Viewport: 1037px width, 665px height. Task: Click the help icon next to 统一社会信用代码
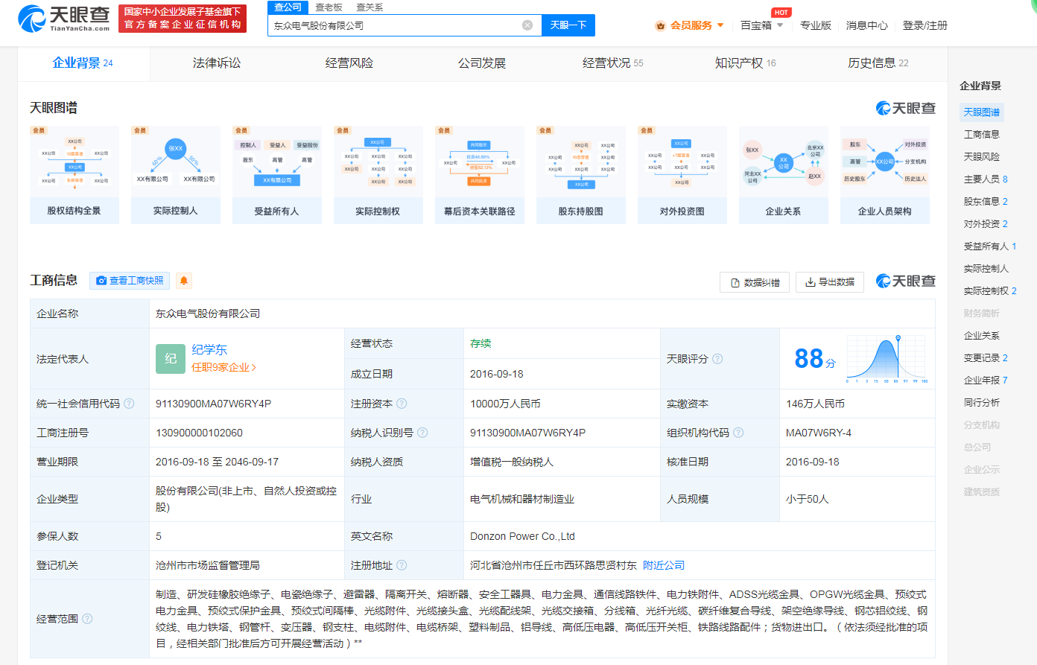point(129,404)
